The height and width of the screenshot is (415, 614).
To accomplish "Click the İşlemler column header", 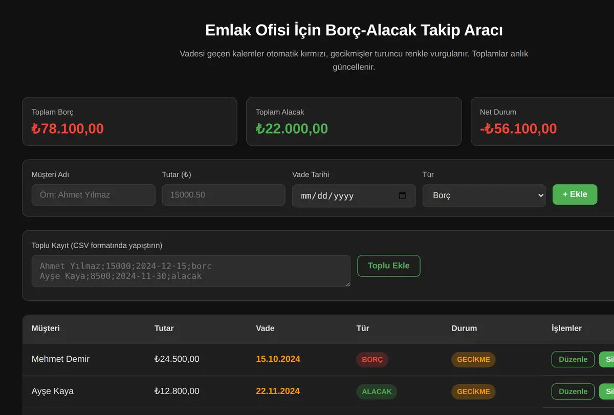I will pos(566,328).
